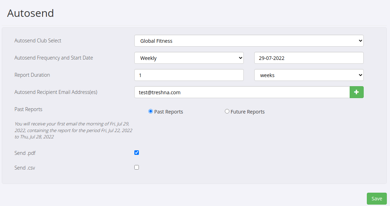Image resolution: width=390 pixels, height=206 pixels.
Task: Click the 'Autosend Frequency and Start Date' label
Action: pos(54,58)
